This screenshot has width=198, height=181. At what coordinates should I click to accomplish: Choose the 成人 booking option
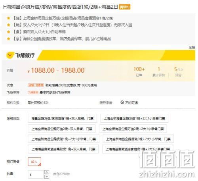(x=34, y=162)
